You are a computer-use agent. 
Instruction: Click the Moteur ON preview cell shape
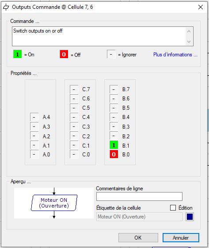(54, 203)
